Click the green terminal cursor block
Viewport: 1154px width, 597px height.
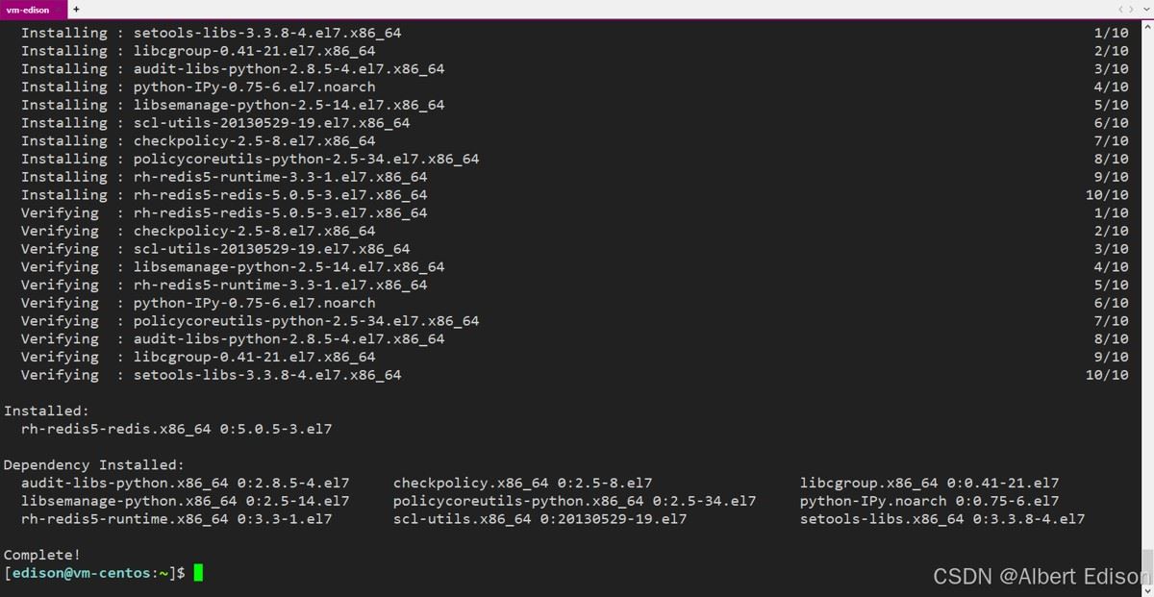tap(198, 573)
